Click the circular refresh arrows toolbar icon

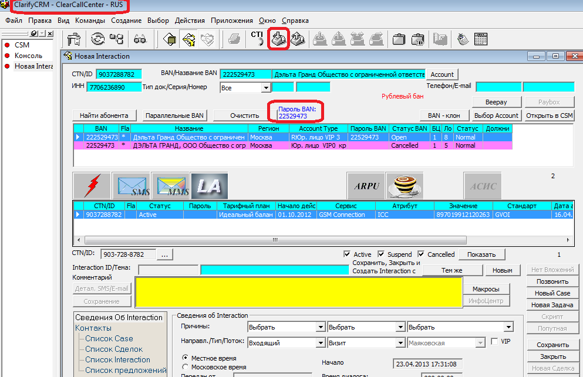click(98, 39)
